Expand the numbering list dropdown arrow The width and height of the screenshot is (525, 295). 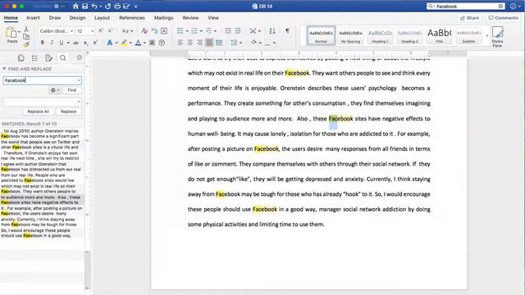[201, 31]
